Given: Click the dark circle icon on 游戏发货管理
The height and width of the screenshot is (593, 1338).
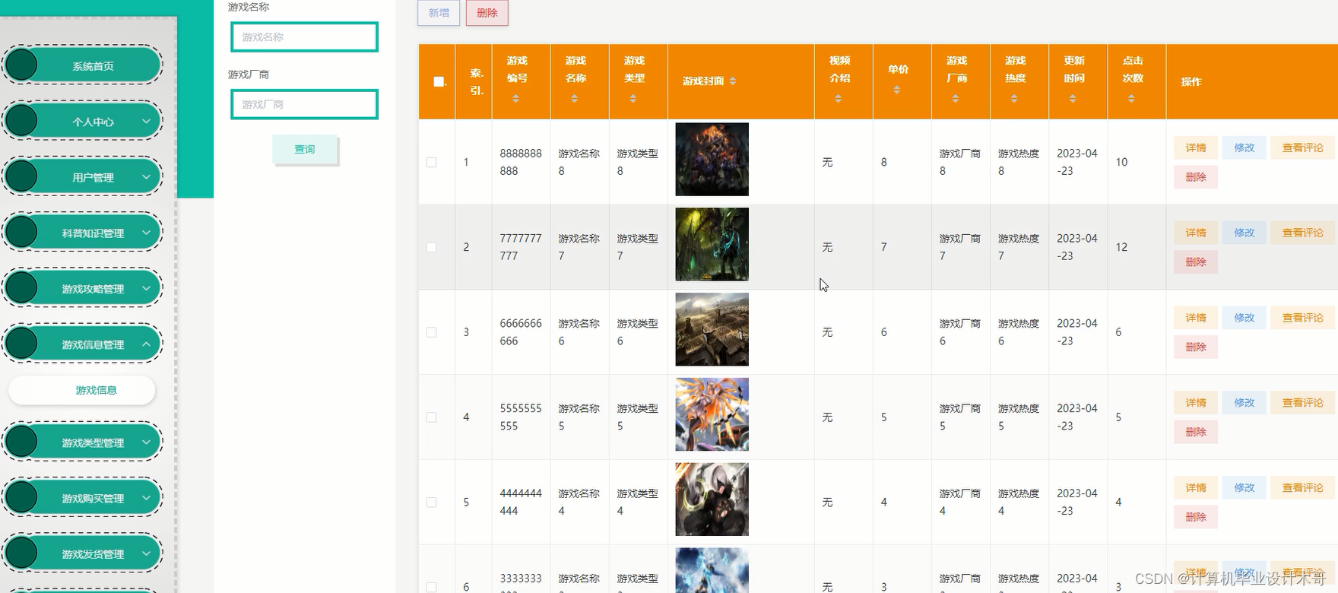Looking at the screenshot, I should point(21,553).
